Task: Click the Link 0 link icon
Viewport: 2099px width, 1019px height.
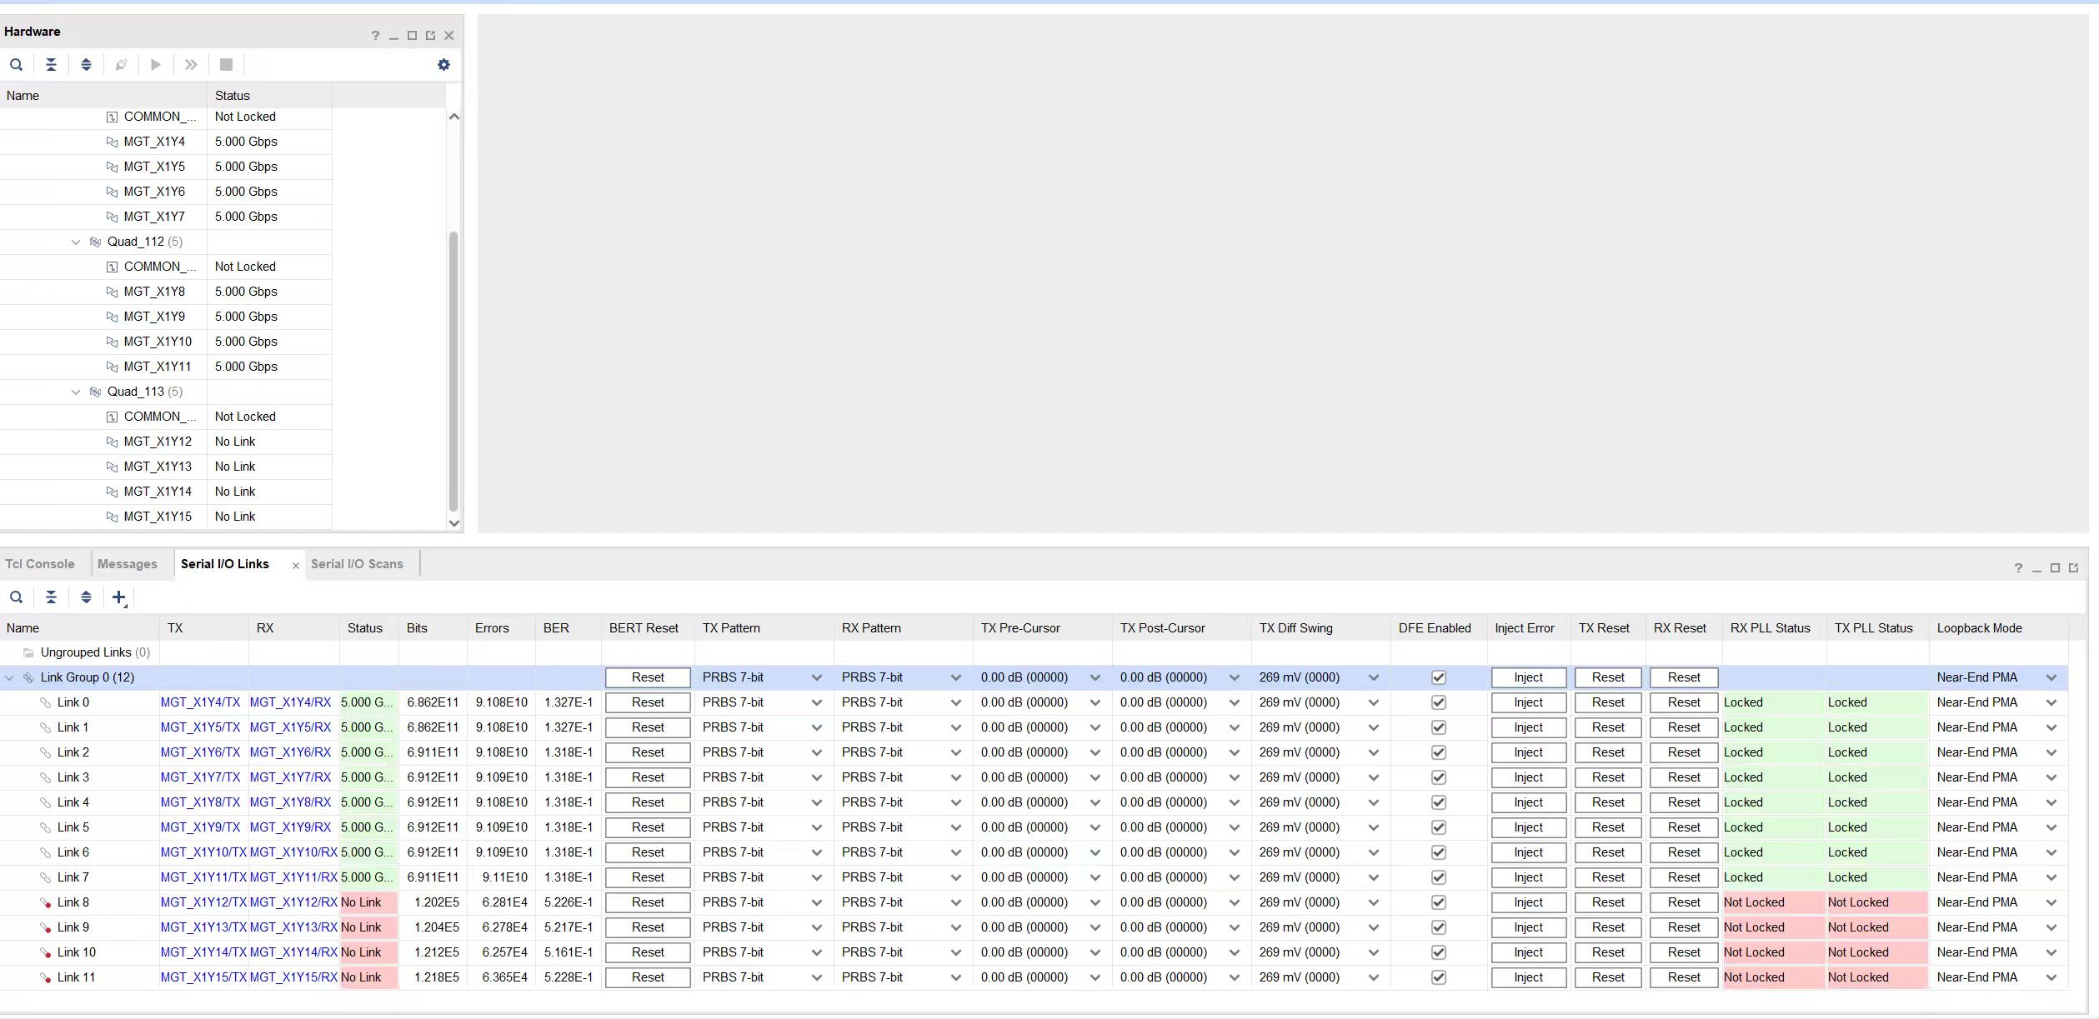Action: 46,702
